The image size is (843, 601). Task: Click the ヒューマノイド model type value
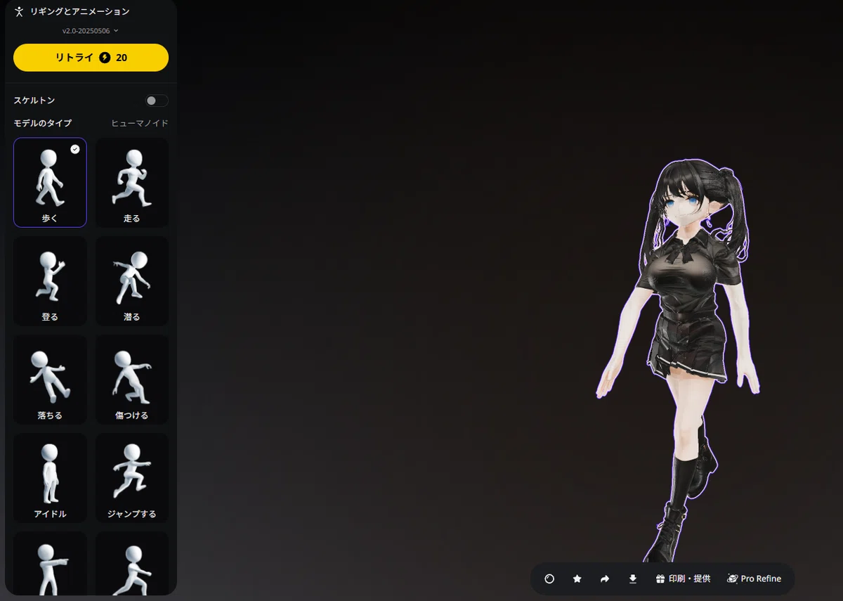click(140, 123)
